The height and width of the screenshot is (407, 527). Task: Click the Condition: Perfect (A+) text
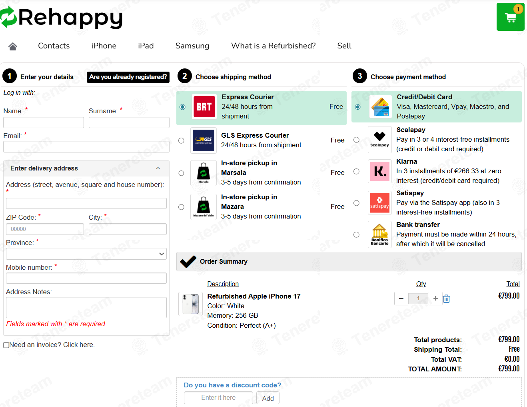click(x=242, y=325)
